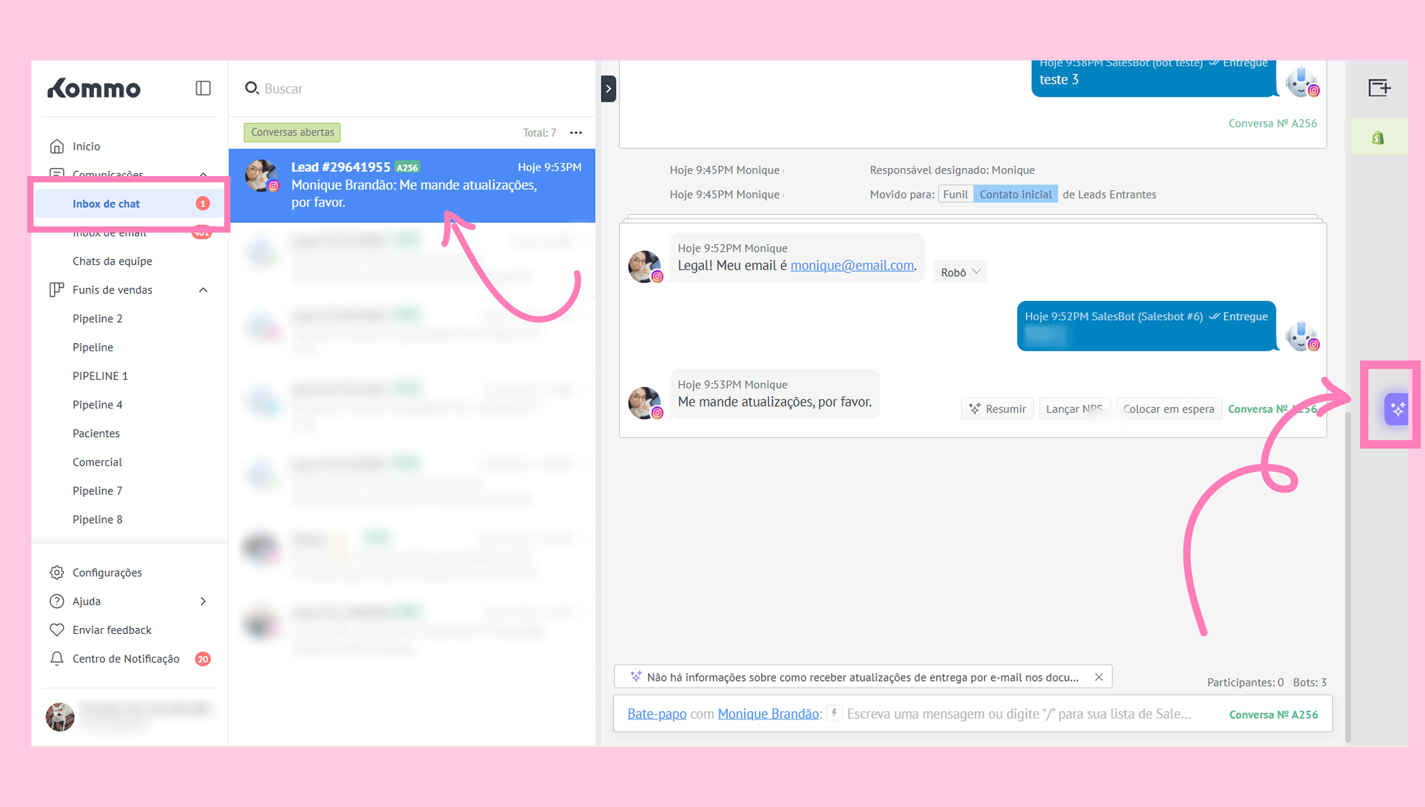Click the Shopify bag icon in the right panel

tap(1378, 137)
